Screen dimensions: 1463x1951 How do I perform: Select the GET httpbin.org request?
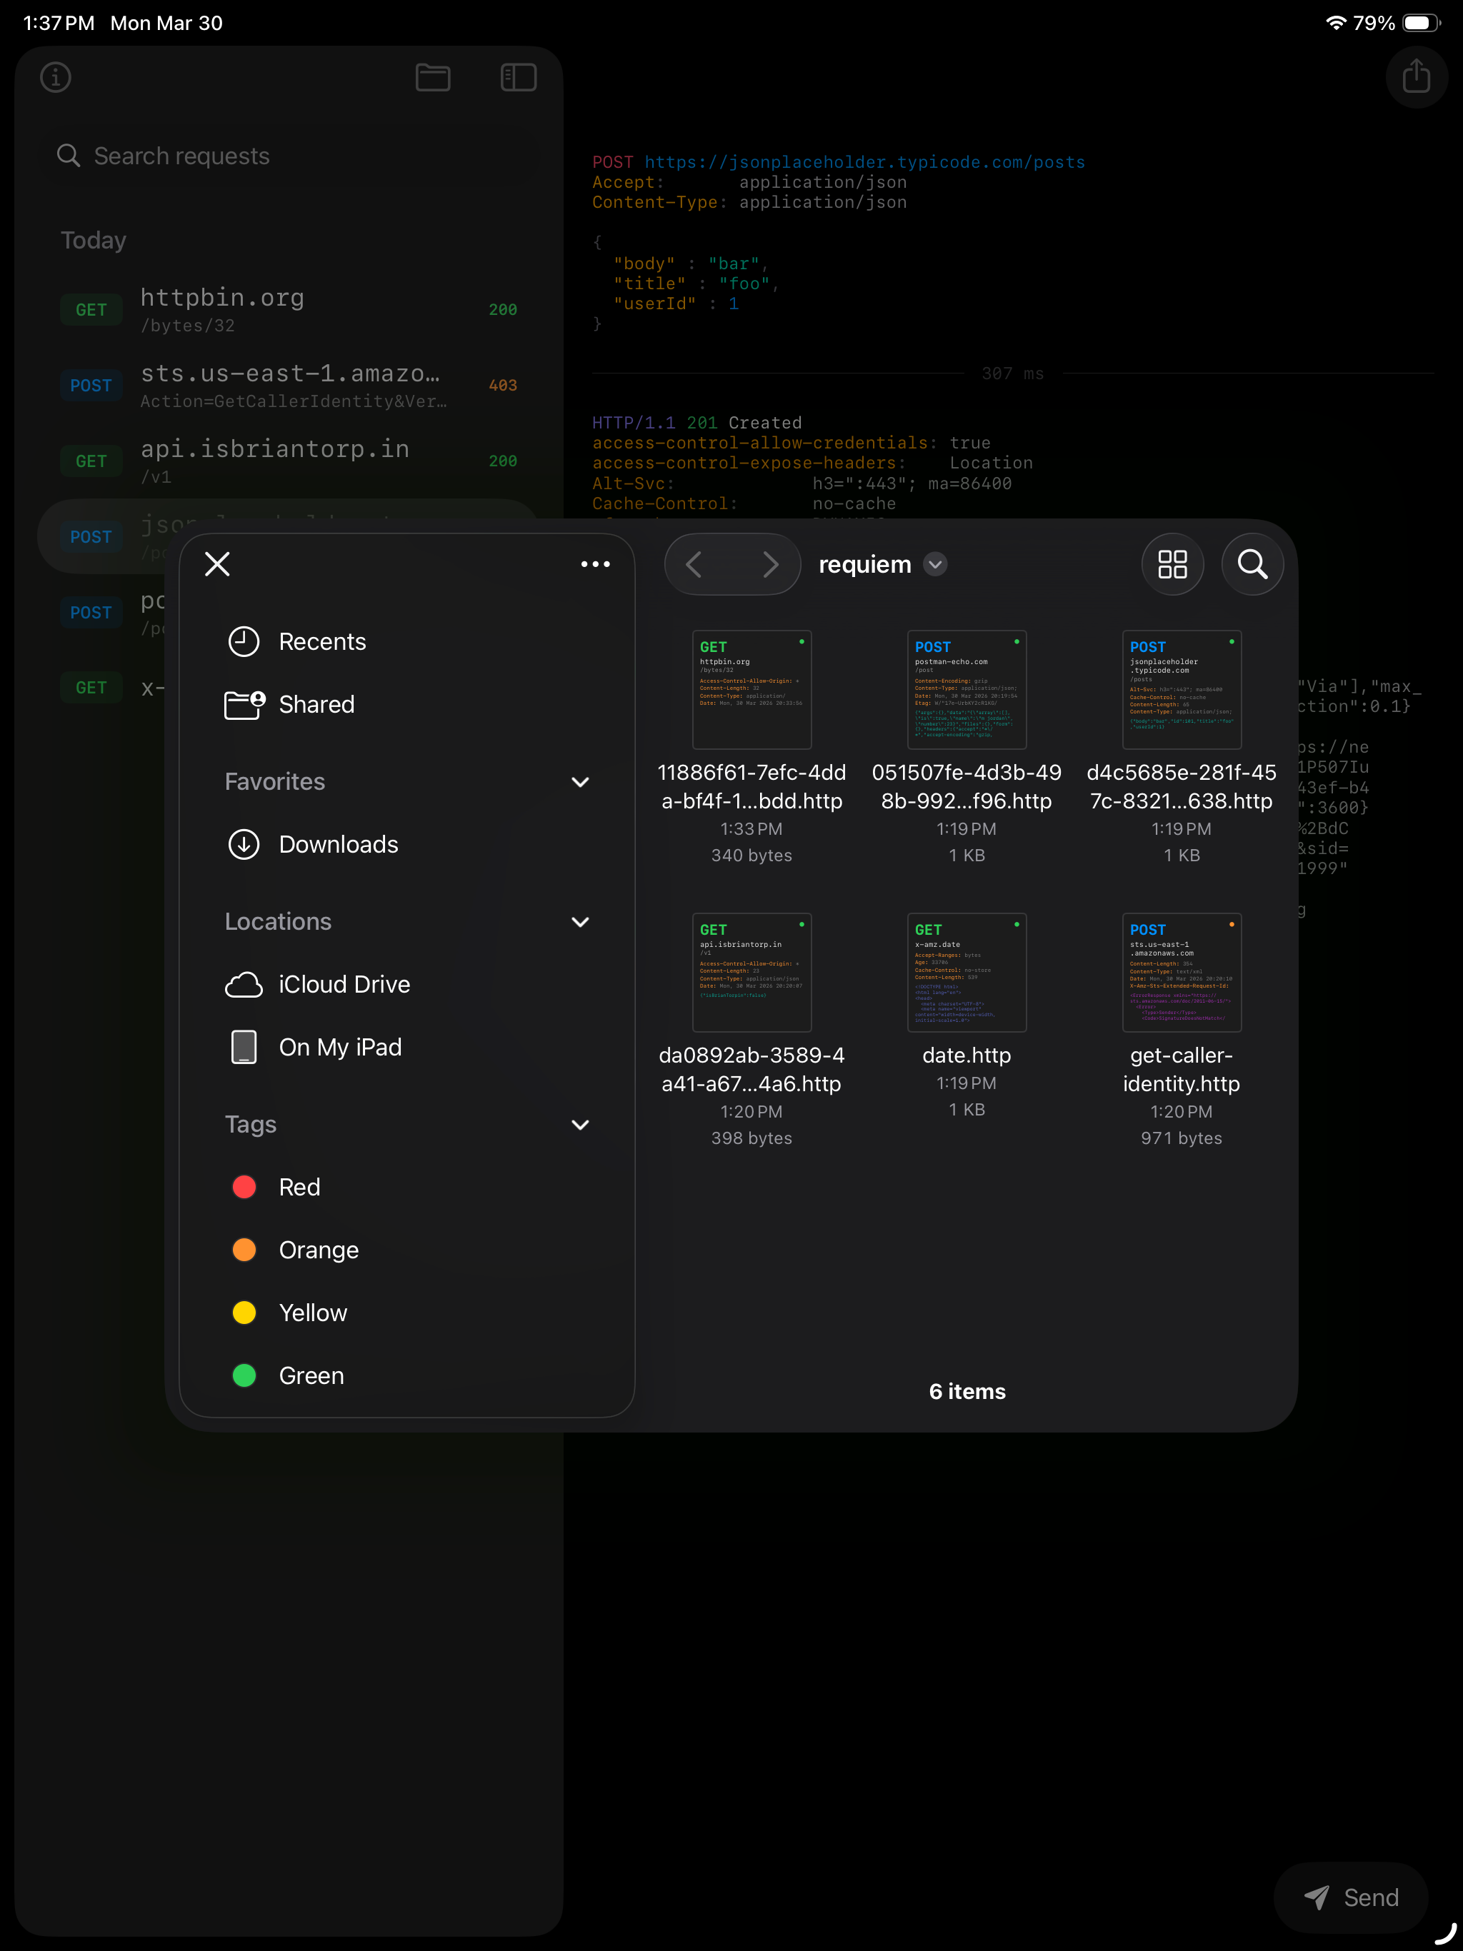tap(289, 310)
